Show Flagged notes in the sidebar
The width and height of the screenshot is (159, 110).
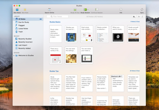(x=28, y=25)
